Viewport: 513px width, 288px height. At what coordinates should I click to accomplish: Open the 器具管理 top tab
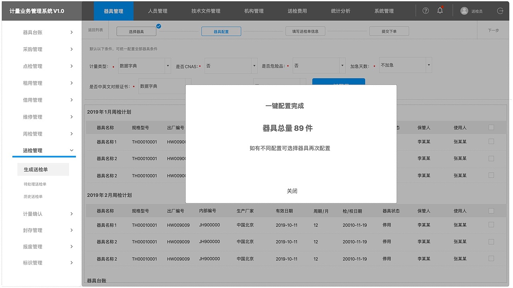click(x=113, y=11)
